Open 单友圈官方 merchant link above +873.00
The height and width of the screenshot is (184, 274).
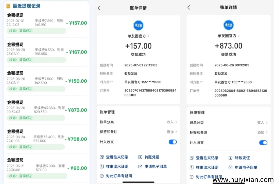(229, 36)
